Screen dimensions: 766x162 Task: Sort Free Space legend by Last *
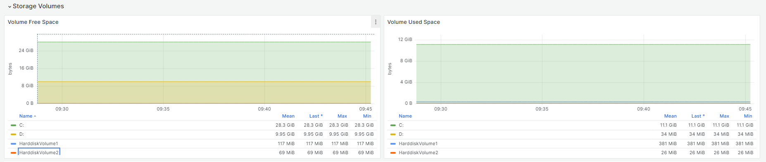pyautogui.click(x=316, y=116)
